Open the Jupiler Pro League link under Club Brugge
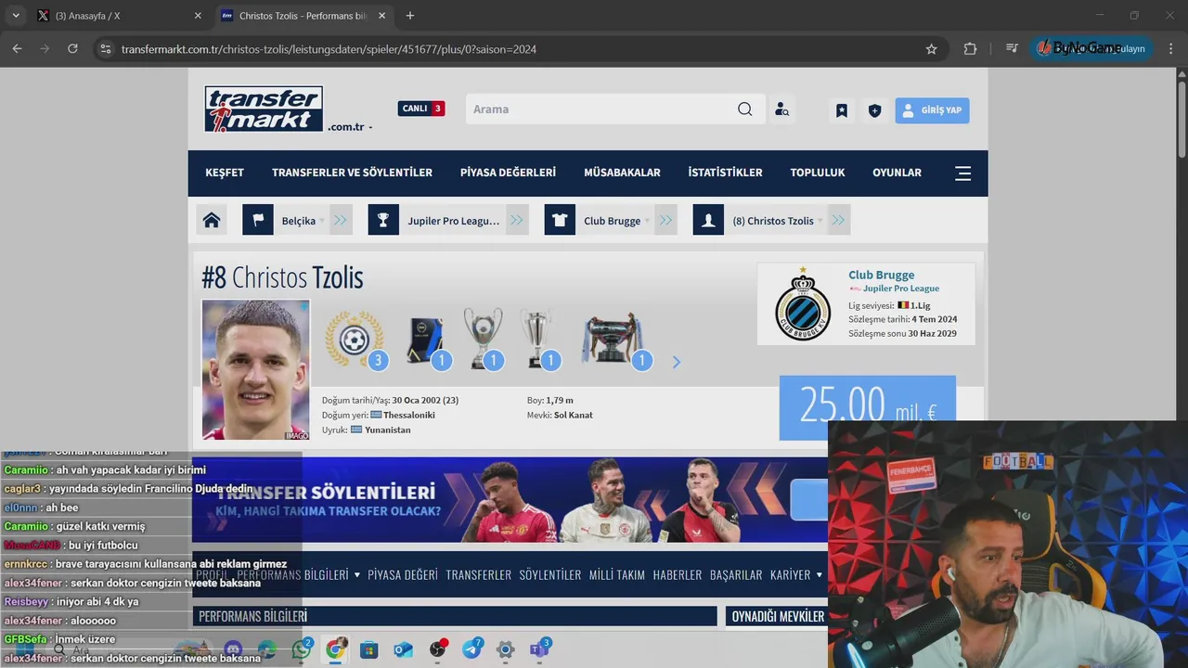This screenshot has height=668, width=1188. click(901, 289)
